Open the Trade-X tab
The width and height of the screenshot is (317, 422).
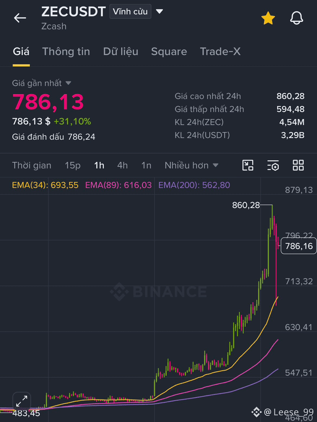[220, 51]
